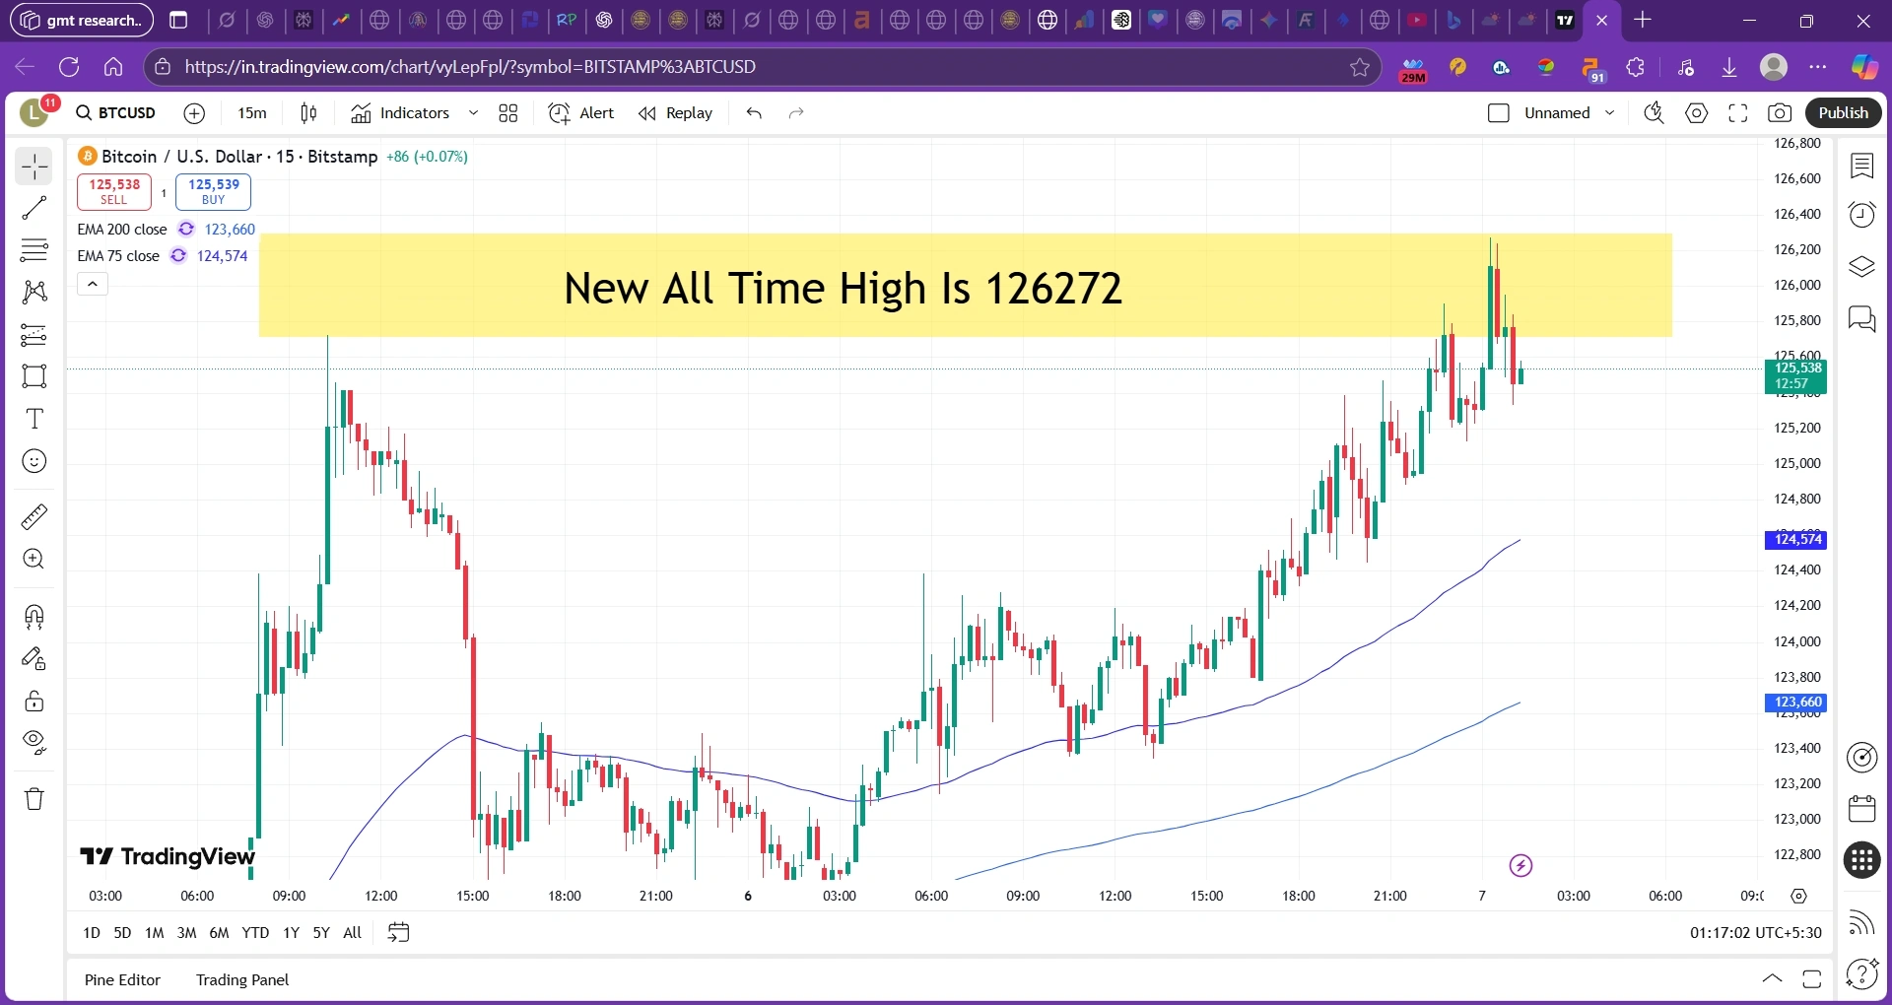Open the Pine Editor tab
Viewport: 1892px width, 1005px height.
coord(122,979)
